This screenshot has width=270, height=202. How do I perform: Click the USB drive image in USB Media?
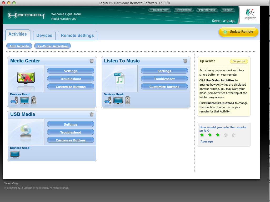coord(26,132)
